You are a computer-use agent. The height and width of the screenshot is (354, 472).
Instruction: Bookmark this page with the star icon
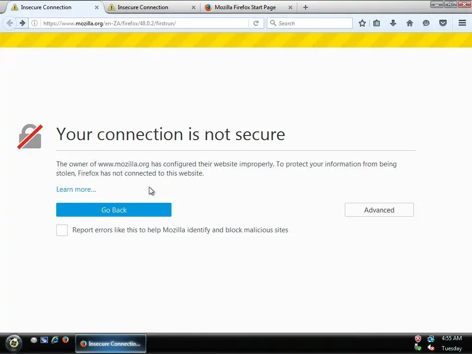pos(362,23)
